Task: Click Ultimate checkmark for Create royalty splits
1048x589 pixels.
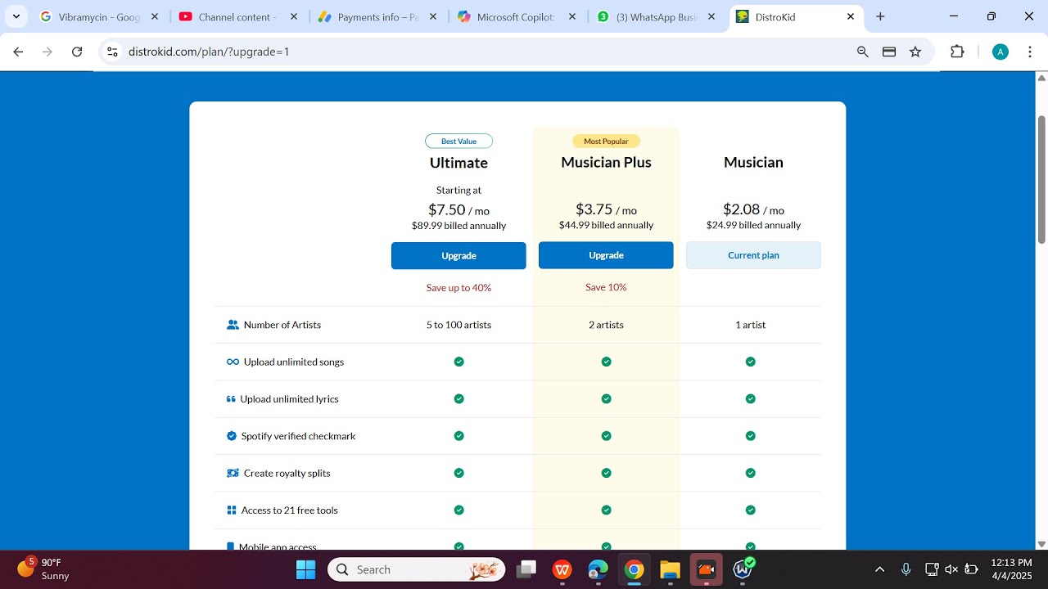Action: [x=458, y=473]
